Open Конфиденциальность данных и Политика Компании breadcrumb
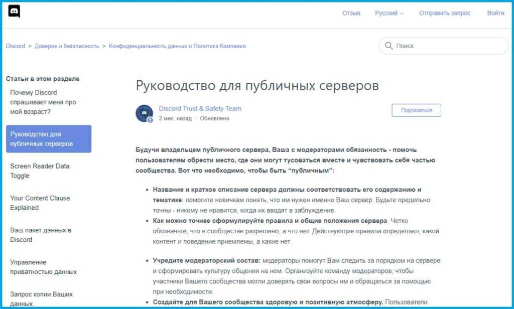514x309 pixels. 177,46
